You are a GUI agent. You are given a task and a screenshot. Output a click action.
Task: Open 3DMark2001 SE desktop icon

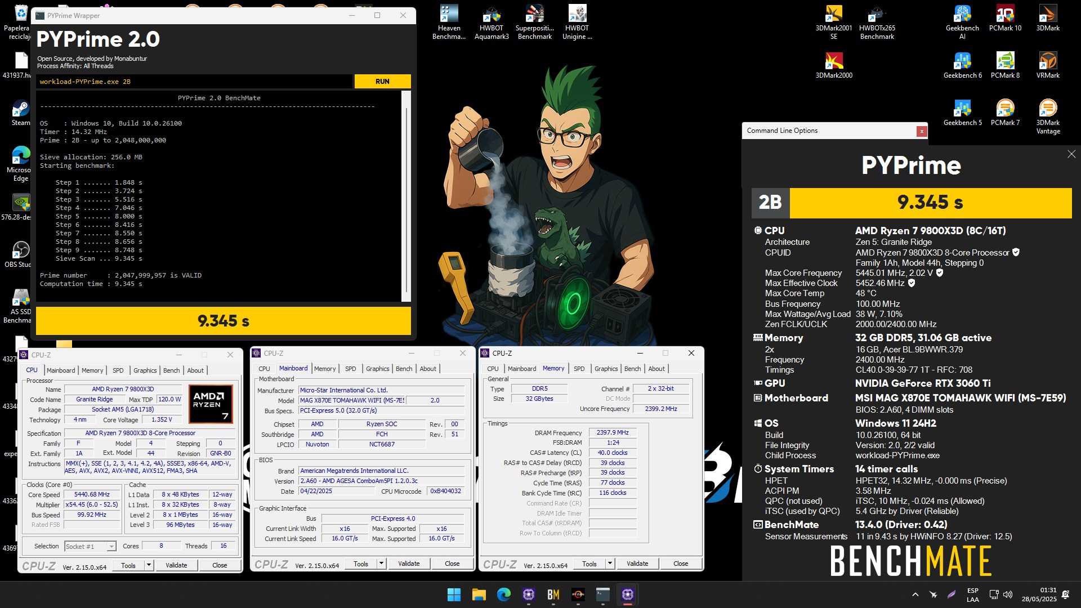coord(834,22)
